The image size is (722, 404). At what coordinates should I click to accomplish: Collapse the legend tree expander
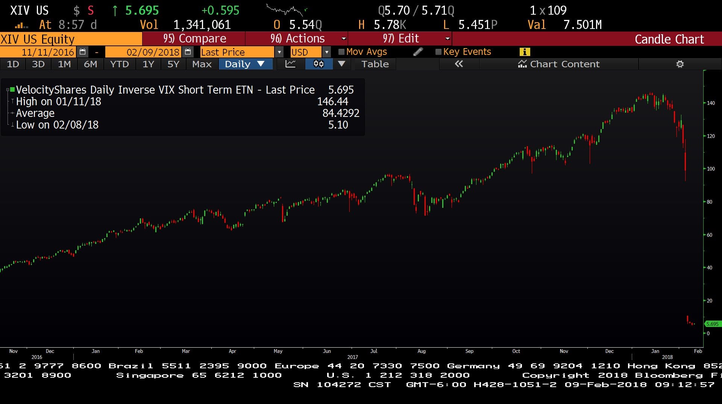click(x=8, y=89)
